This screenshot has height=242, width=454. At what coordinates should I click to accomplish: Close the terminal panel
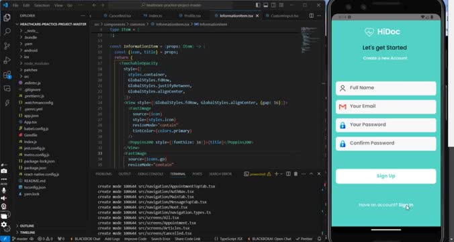pyautogui.click(x=319, y=174)
